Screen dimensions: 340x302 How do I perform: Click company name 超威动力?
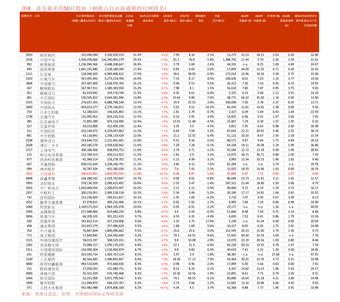tap(47, 93)
